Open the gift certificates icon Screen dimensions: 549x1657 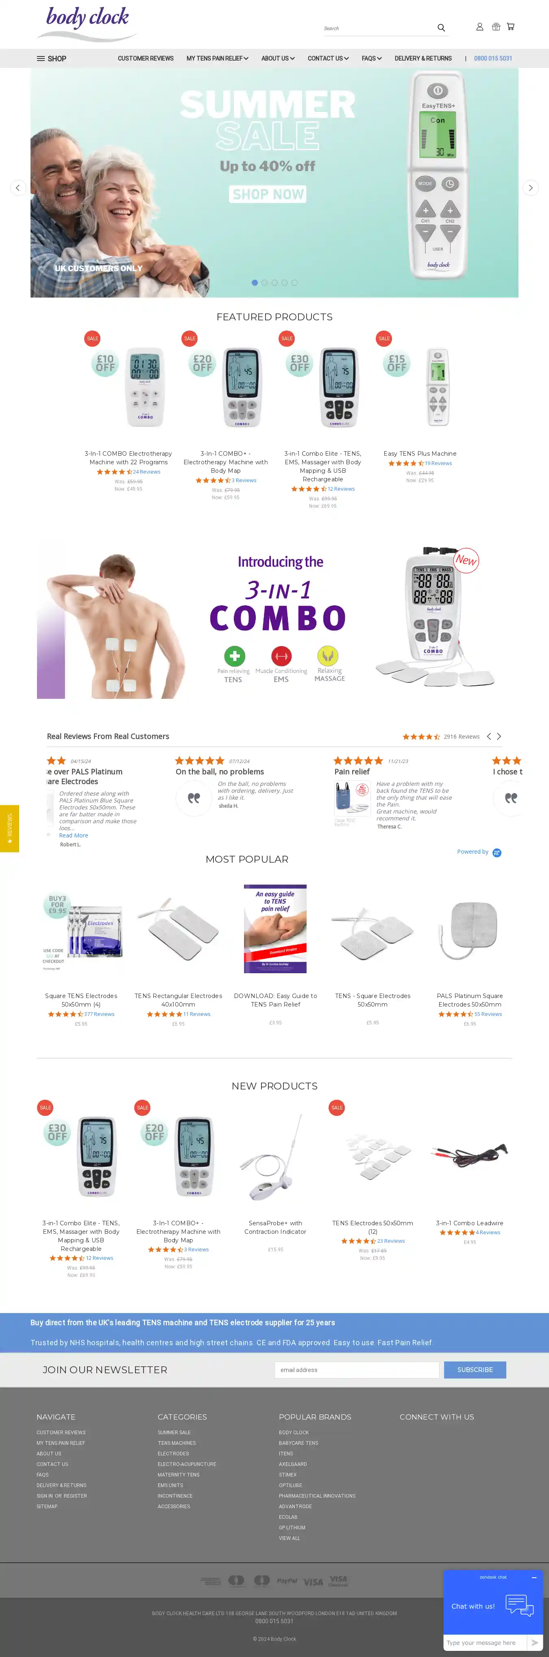point(496,27)
